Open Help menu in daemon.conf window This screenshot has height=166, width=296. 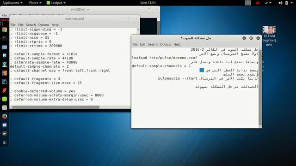(55, 25)
